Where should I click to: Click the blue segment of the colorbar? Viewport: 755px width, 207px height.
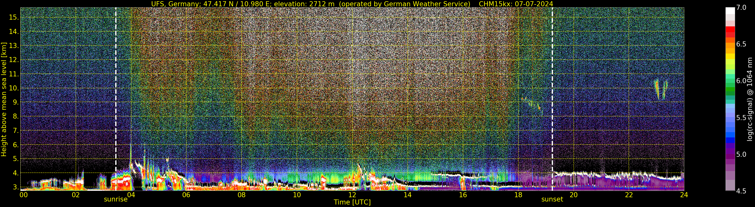click(x=730, y=140)
